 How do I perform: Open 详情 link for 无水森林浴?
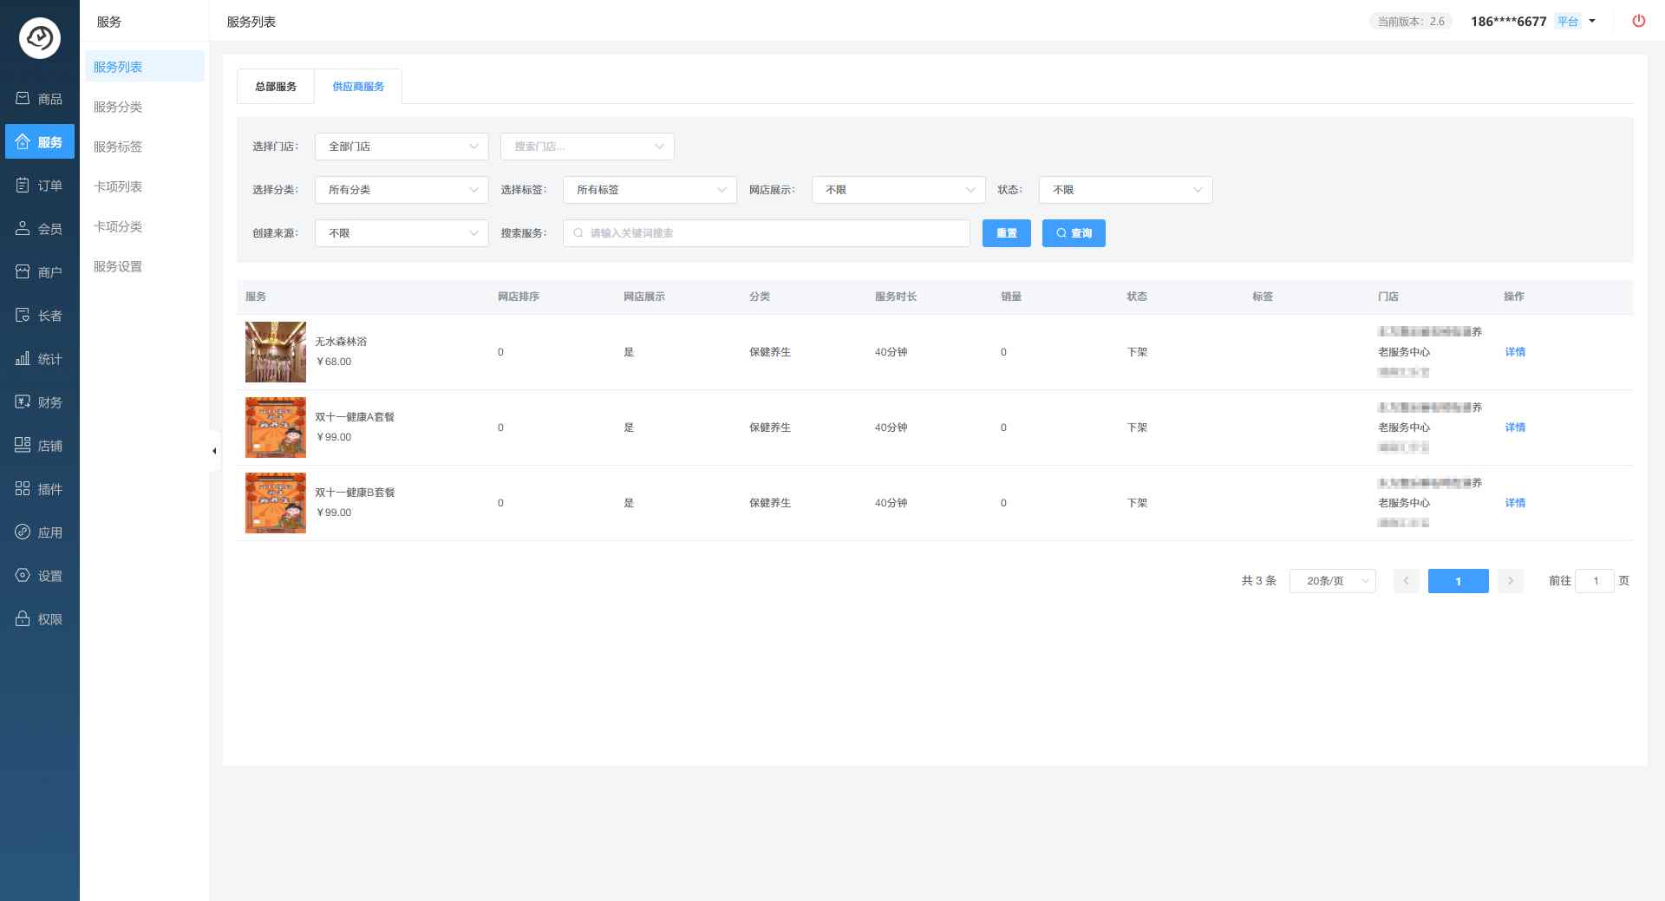click(x=1515, y=352)
